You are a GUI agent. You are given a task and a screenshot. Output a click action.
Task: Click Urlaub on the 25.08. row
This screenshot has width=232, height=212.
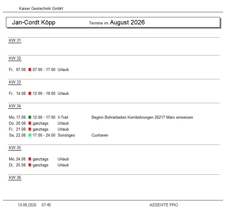click(x=63, y=165)
